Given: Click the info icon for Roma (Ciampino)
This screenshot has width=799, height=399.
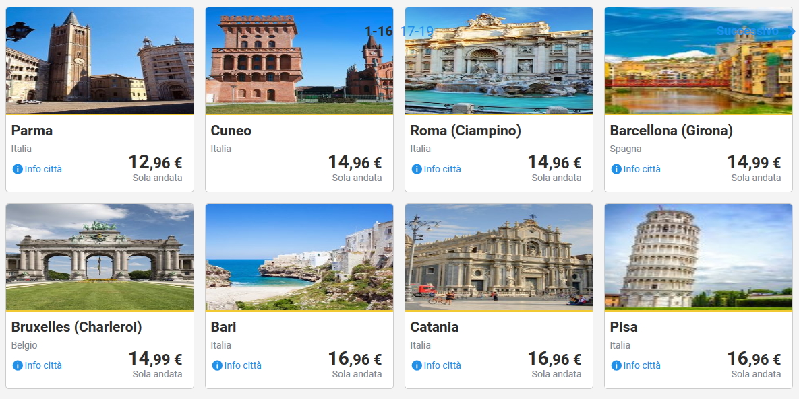Looking at the screenshot, I should (417, 169).
